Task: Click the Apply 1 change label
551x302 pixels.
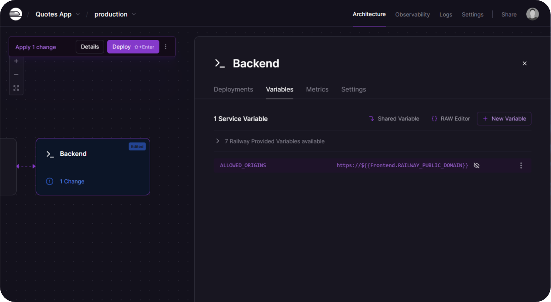Action: pos(36,47)
